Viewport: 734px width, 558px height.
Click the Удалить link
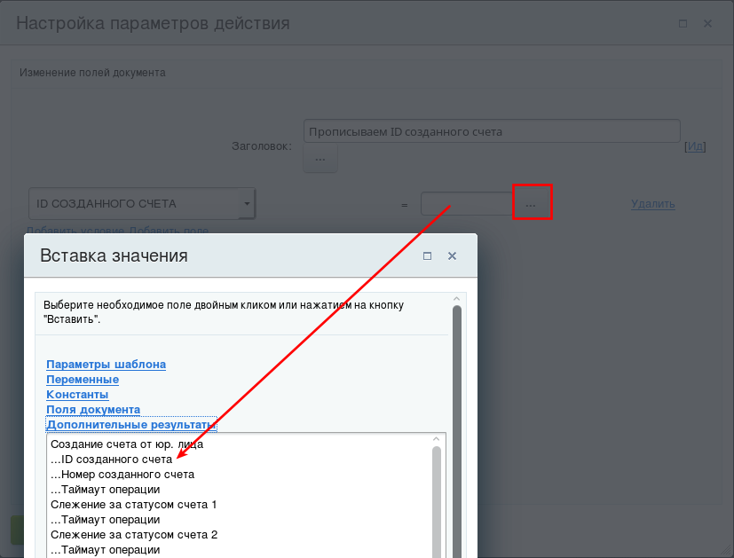(652, 204)
